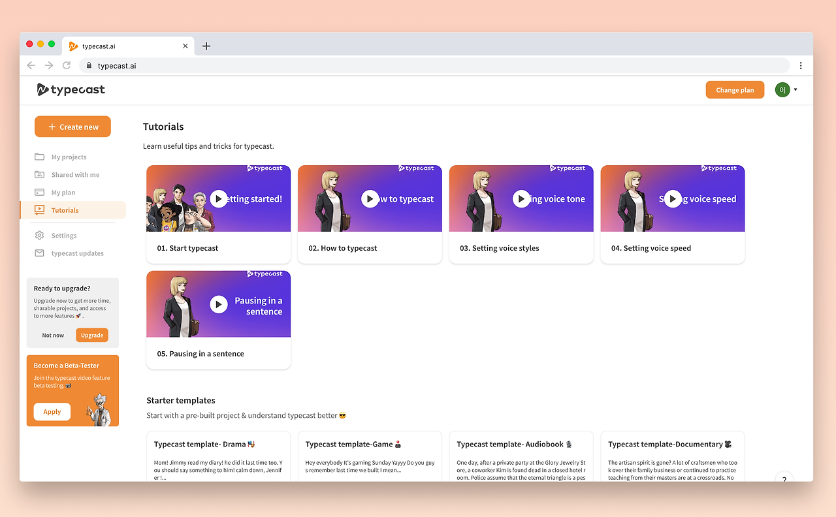This screenshot has height=517, width=836.
Task: Click the Upgrade button
Action: [92, 335]
